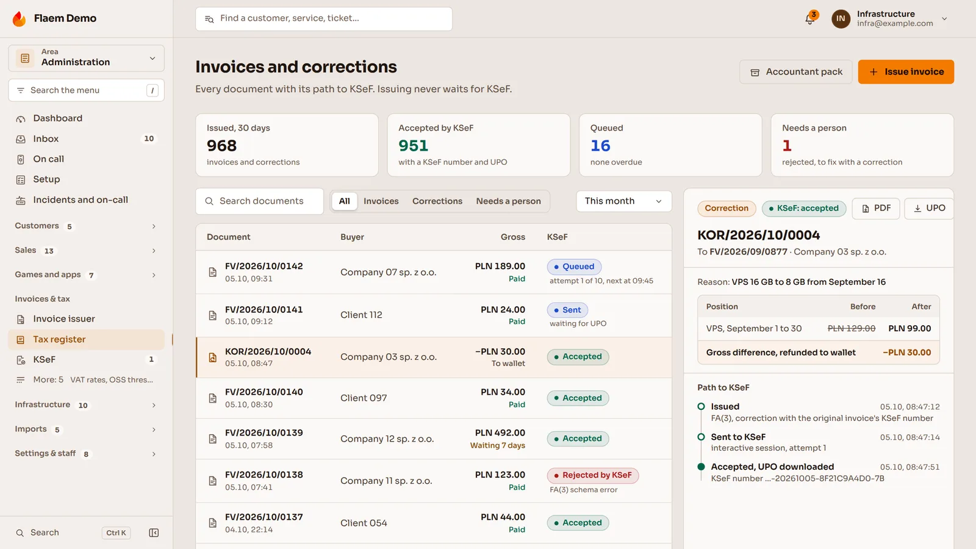Select the All filter tab

pos(345,201)
